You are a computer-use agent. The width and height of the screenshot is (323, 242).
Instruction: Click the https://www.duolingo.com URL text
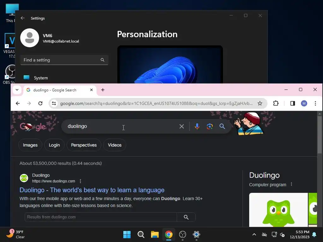click(54, 181)
